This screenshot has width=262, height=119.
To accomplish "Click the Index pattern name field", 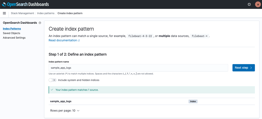I will pos(138,68).
